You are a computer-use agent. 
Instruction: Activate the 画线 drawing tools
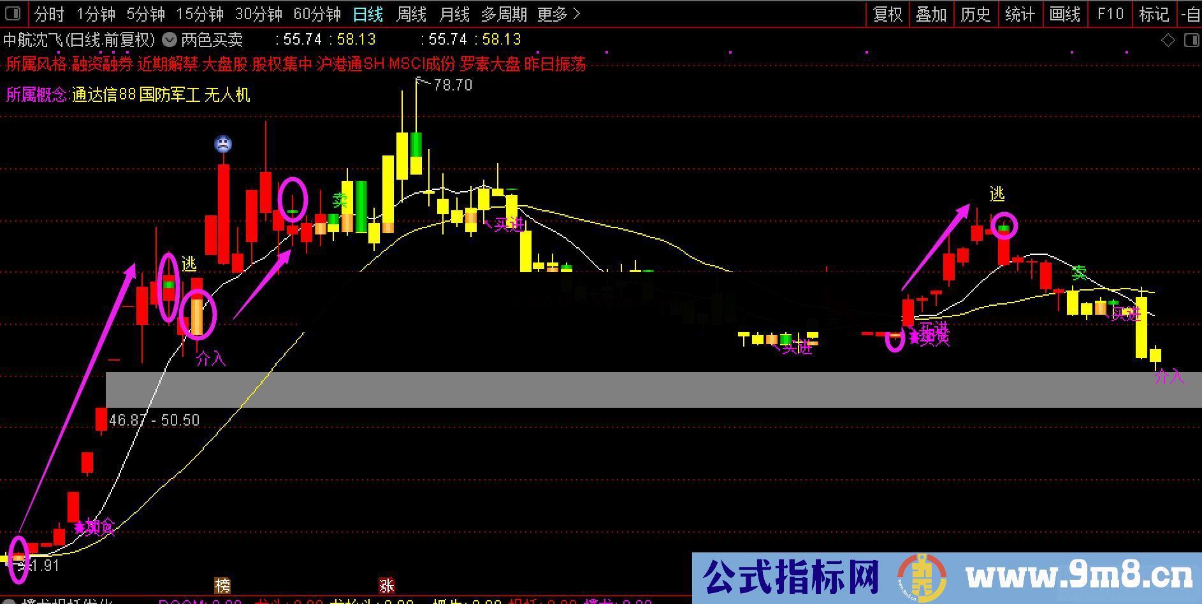pyautogui.click(x=1065, y=14)
